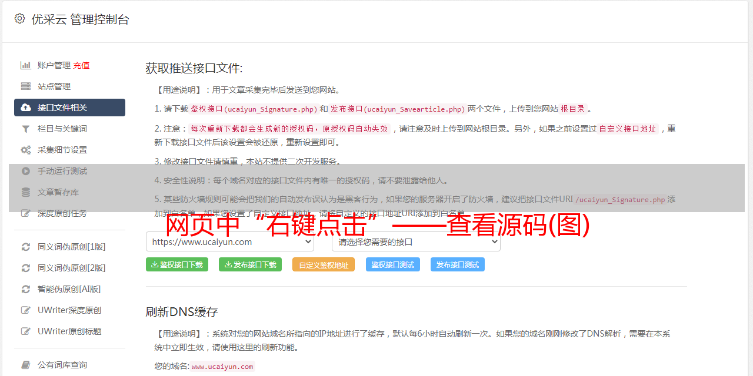
Task: Expand the 请选择您需要的接口 dropdown
Action: pos(417,241)
